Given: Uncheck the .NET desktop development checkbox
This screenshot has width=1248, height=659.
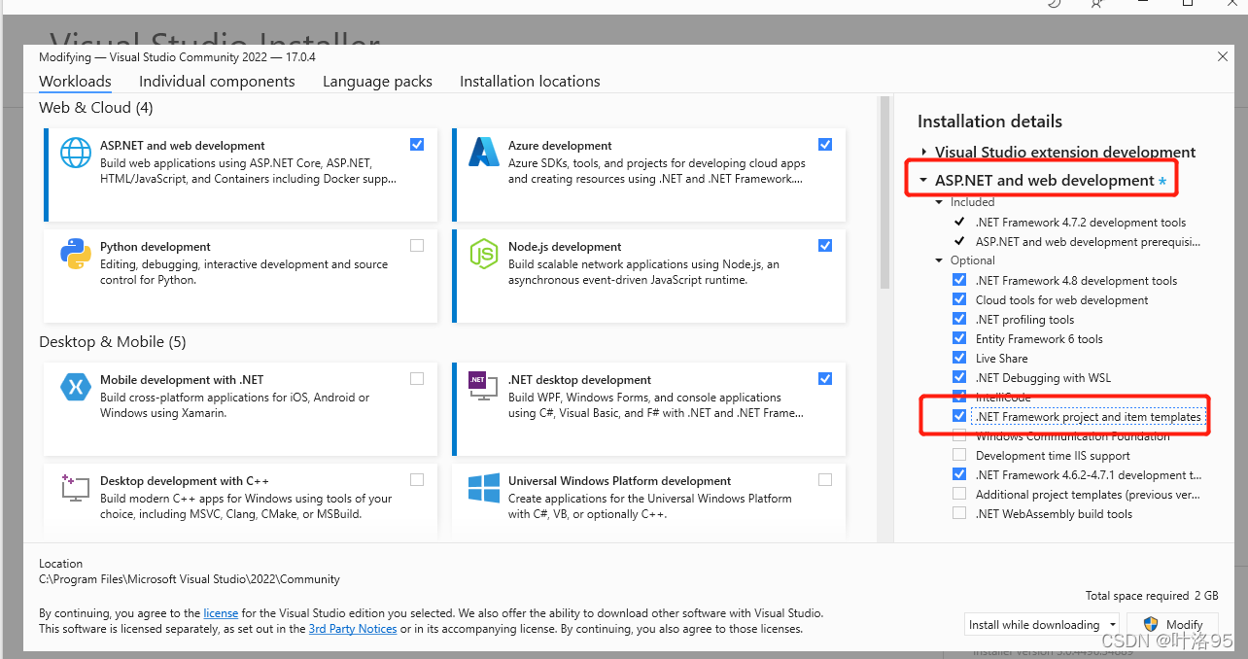Looking at the screenshot, I should [825, 379].
